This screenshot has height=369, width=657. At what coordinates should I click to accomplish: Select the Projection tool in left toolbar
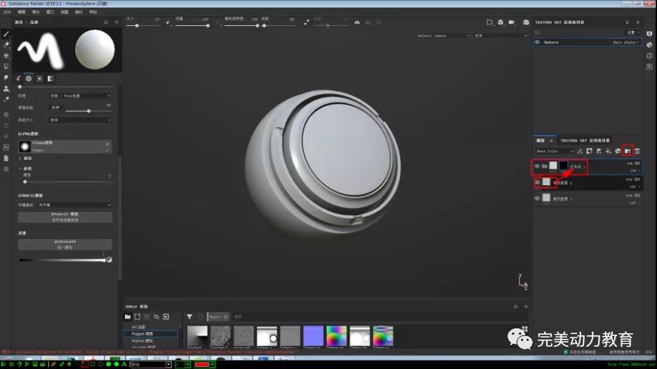tap(6, 55)
